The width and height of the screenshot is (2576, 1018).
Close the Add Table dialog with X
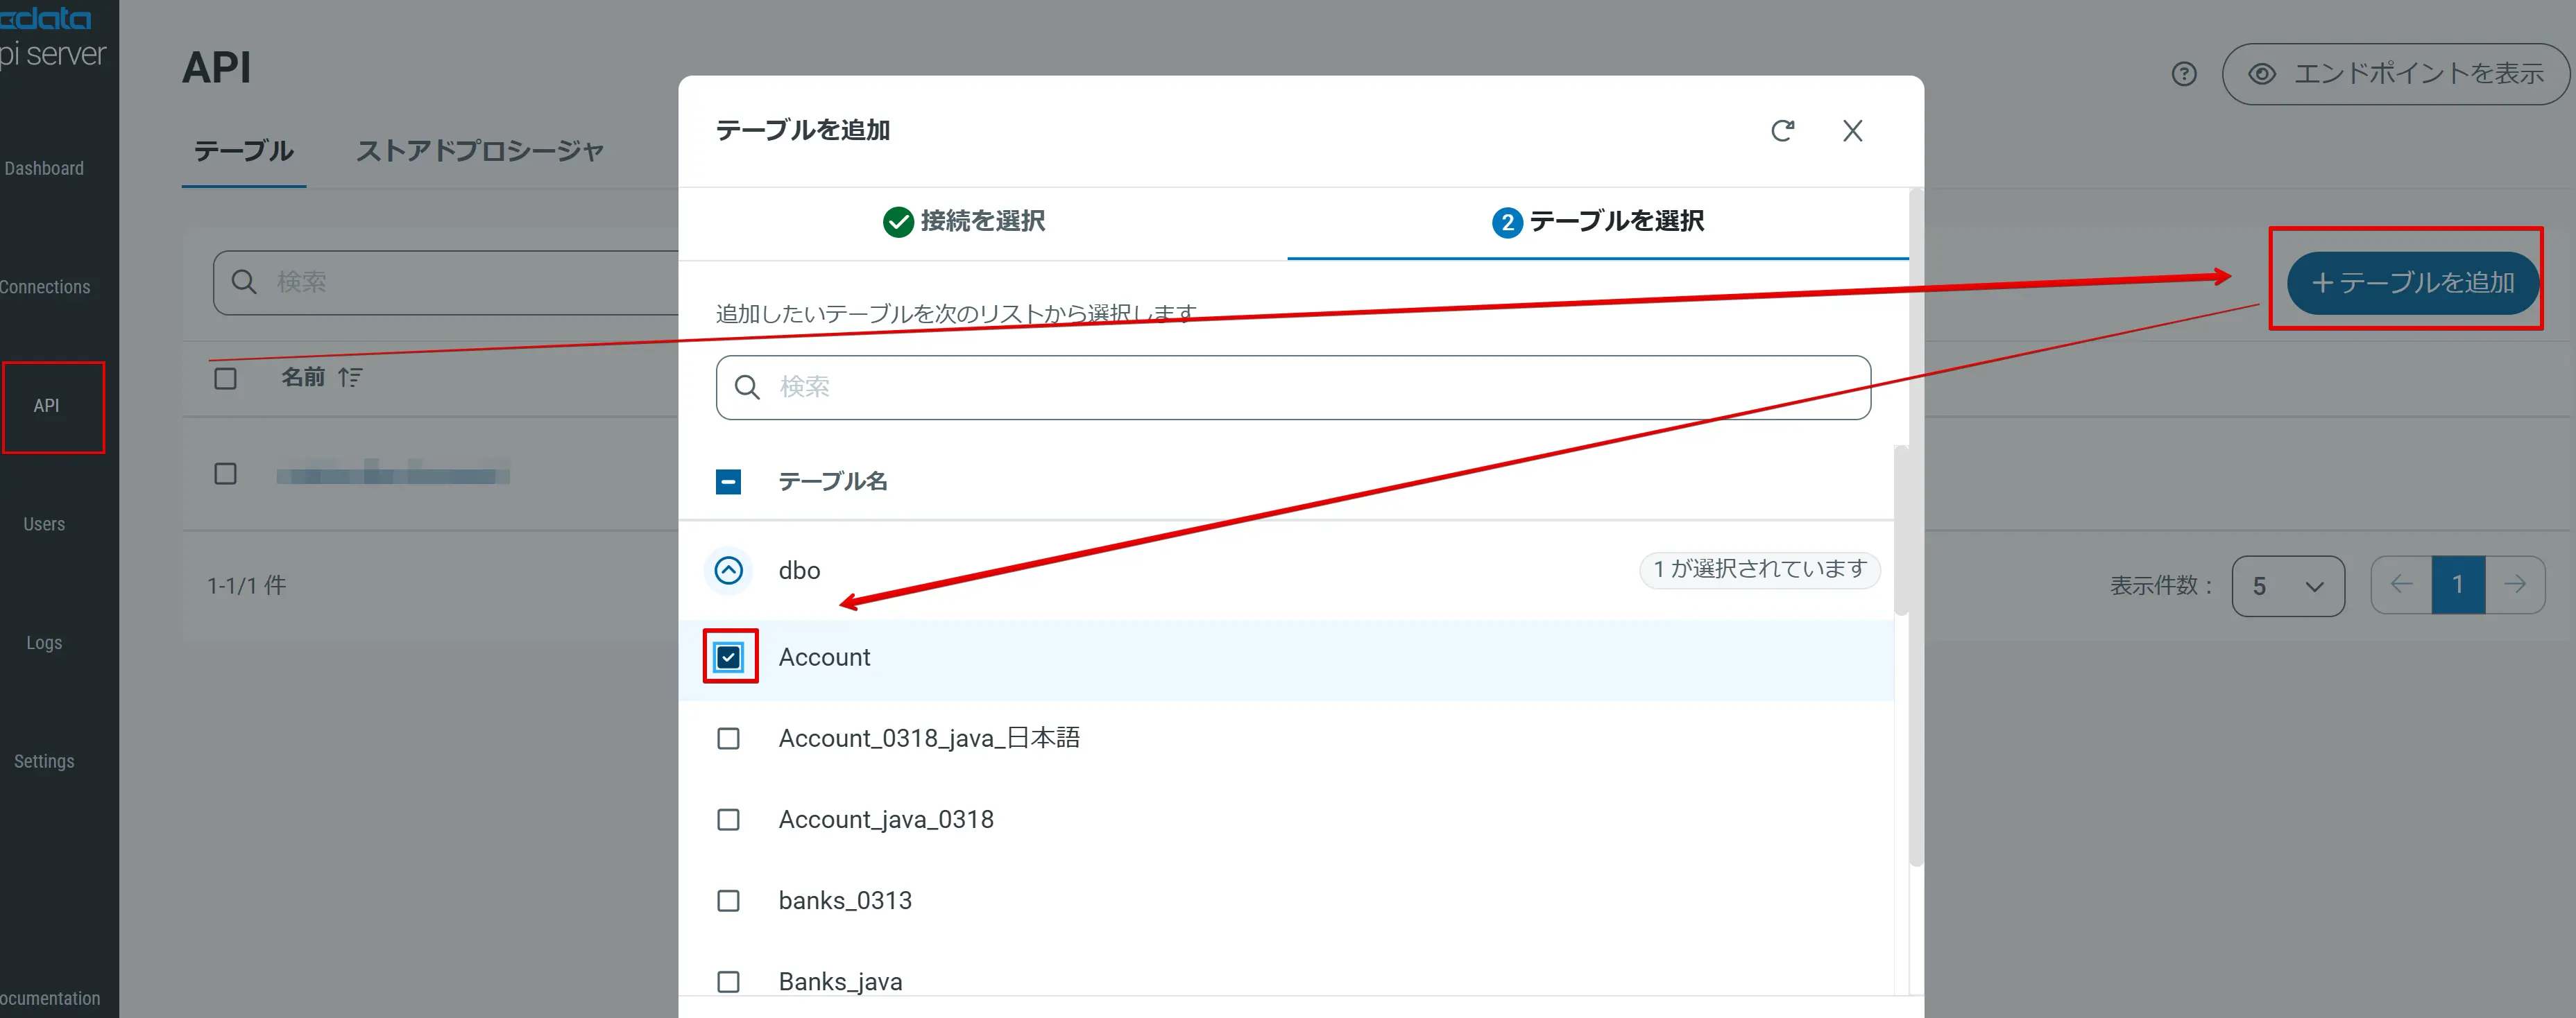[x=1852, y=131]
